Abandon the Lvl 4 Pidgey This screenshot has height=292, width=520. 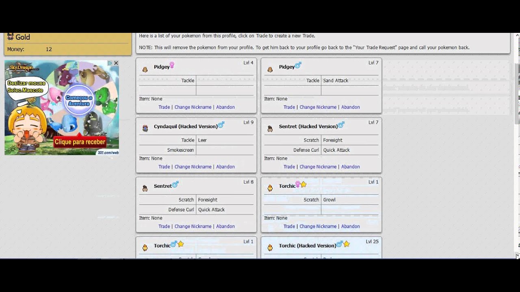coord(225,107)
